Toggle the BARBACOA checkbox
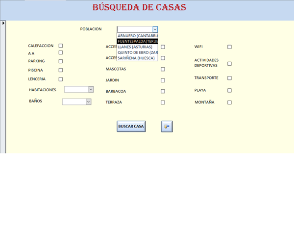The image size is (294, 252). pyautogui.click(x=163, y=91)
